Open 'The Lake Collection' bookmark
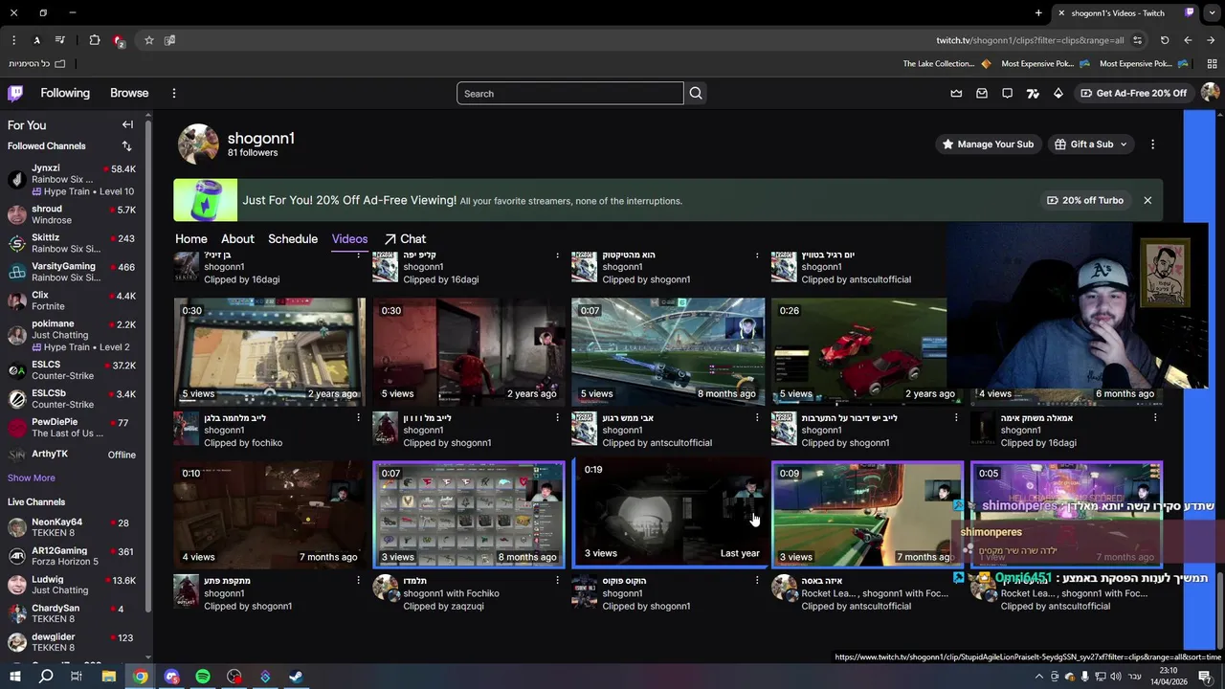Viewport: 1225px width, 689px height. tap(946, 63)
